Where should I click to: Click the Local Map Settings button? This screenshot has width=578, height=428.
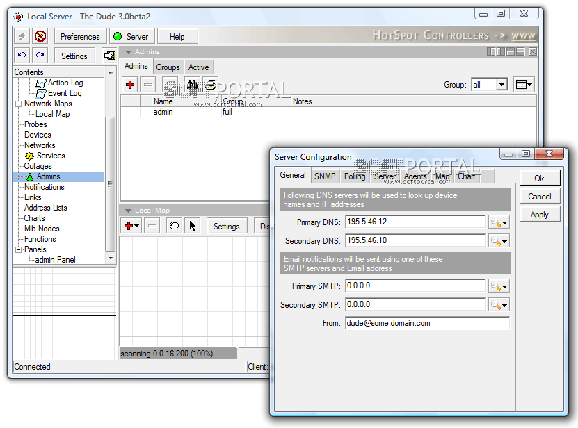pos(226,226)
